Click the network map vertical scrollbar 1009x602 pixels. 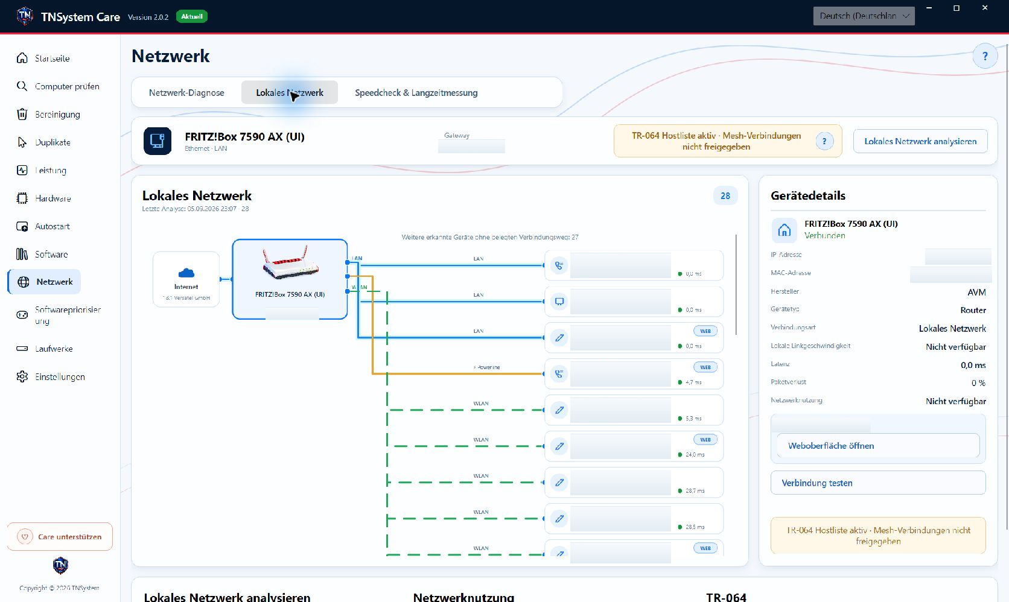[736, 285]
